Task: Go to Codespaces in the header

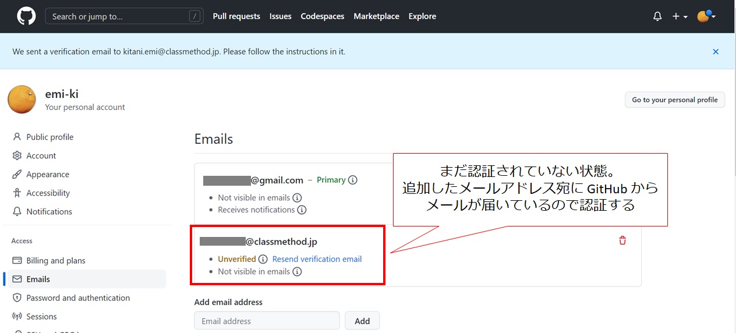Action: 323,16
